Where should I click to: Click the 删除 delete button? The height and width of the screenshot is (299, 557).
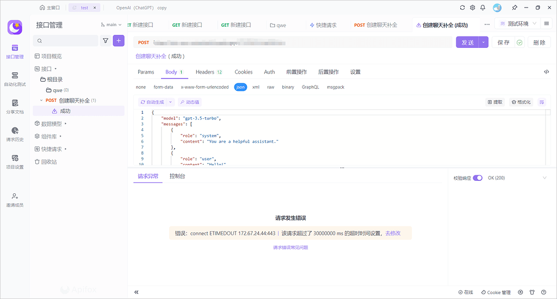[539, 42]
